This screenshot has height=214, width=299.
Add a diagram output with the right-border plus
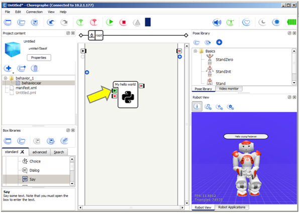[x=179, y=57]
